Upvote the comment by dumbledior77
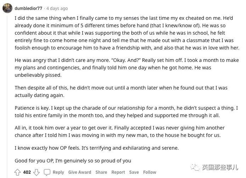The width and height of the screenshot is (246, 178). pos(17,172)
